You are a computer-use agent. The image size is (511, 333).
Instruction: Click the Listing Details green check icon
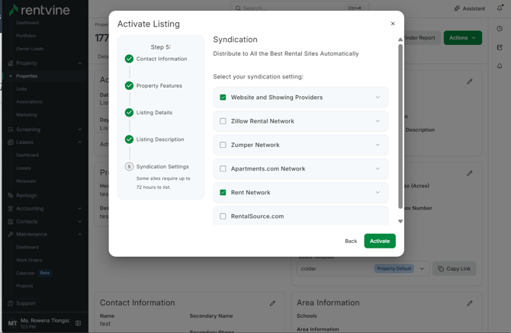coord(129,113)
